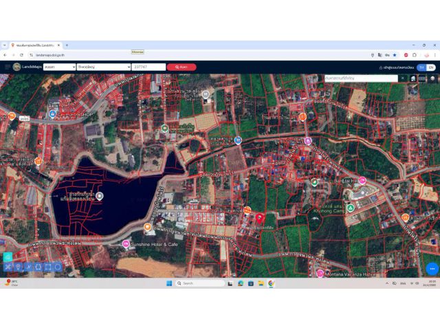The width and height of the screenshot is (440, 330).
Task: Click the teal tool above drawing toolbar
Action: coord(8,256)
